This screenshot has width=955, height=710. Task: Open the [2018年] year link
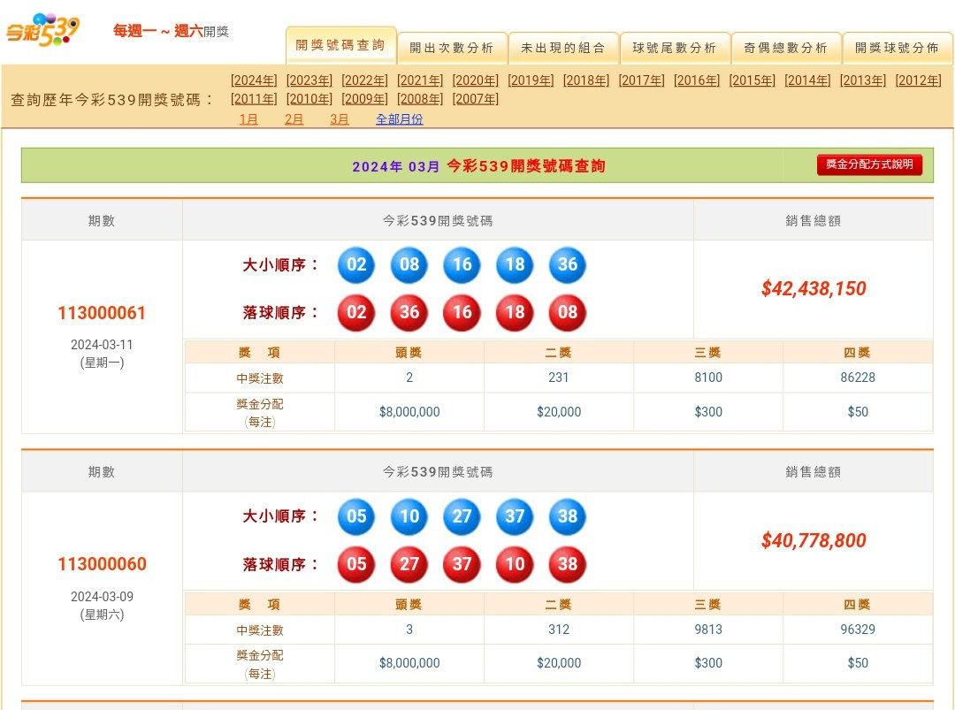[x=586, y=80]
